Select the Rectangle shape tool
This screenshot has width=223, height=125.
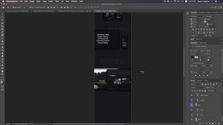point(2,68)
